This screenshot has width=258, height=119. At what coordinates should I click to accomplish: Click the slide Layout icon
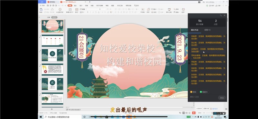77,9
